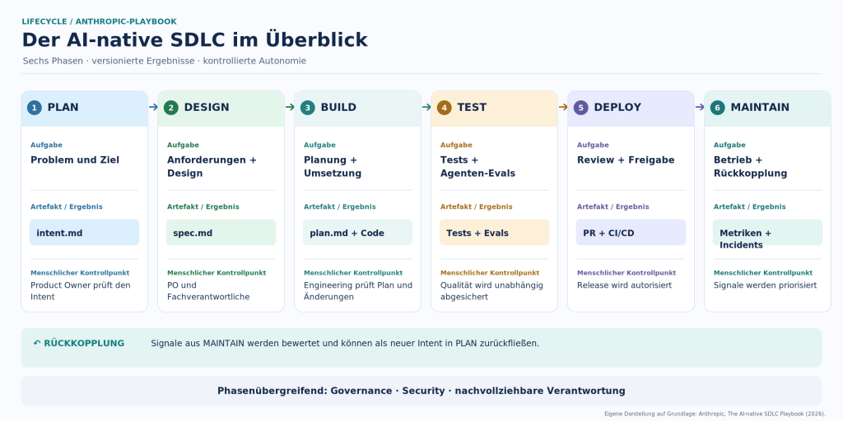Click the 'Anforderungen + Design' task title
This screenshot has height=421, width=843.
212,166
